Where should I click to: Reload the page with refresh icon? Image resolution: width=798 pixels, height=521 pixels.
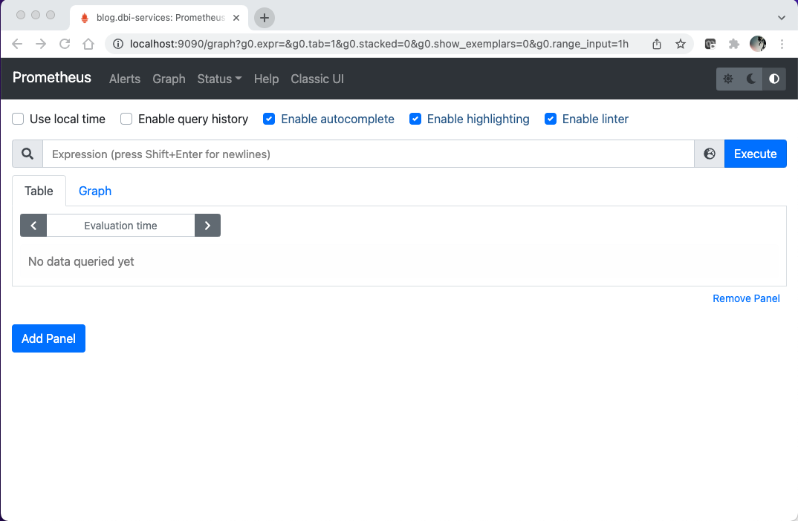click(65, 44)
